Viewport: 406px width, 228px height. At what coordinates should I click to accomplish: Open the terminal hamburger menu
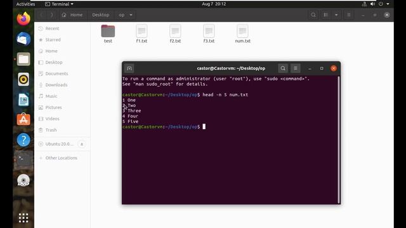(296, 68)
